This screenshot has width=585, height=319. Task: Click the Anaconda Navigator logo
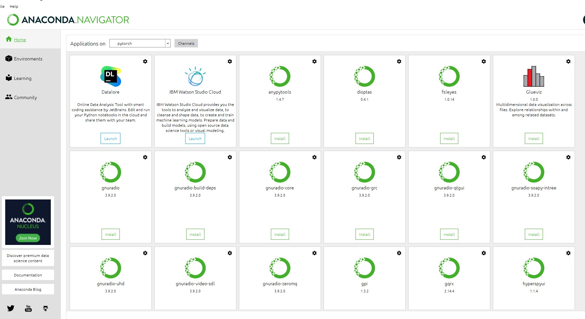[x=68, y=20]
